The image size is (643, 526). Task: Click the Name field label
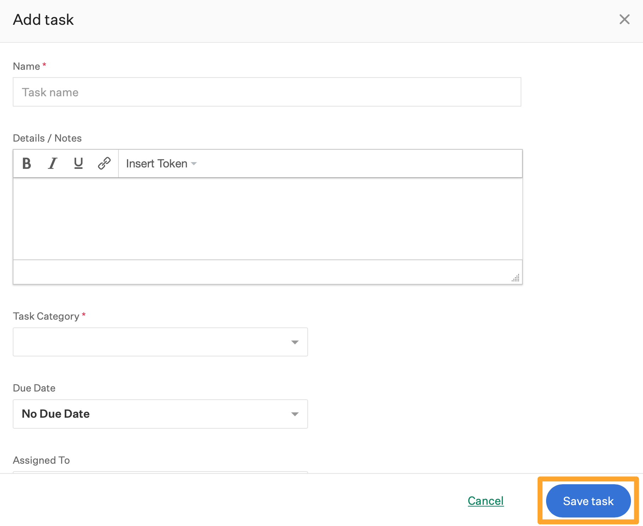(27, 67)
